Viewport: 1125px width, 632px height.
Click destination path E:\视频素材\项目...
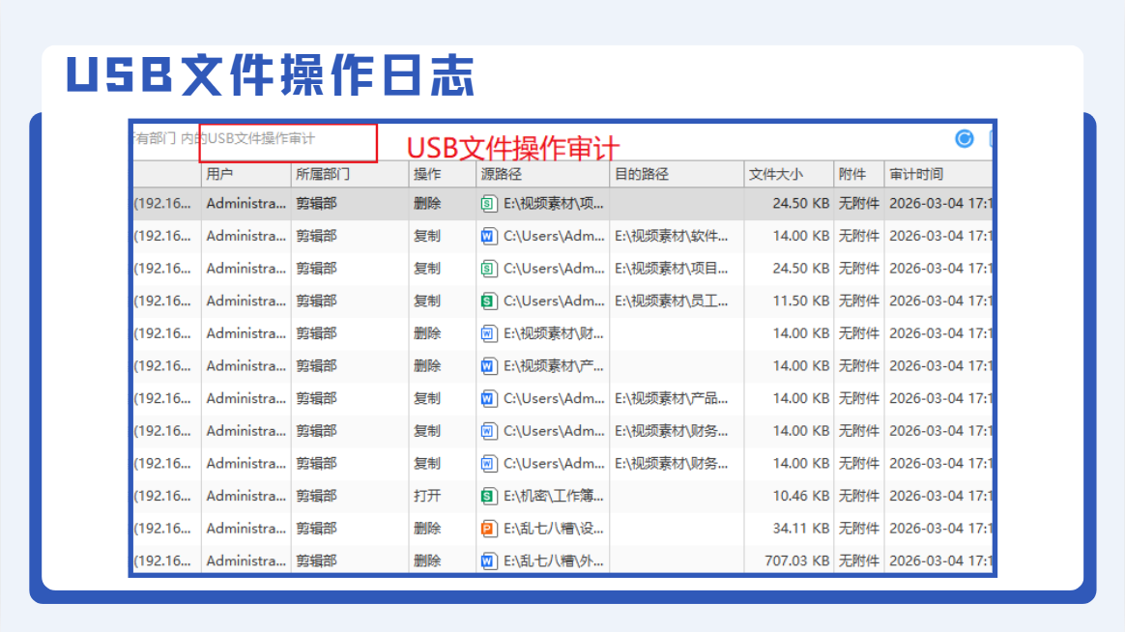(671, 269)
